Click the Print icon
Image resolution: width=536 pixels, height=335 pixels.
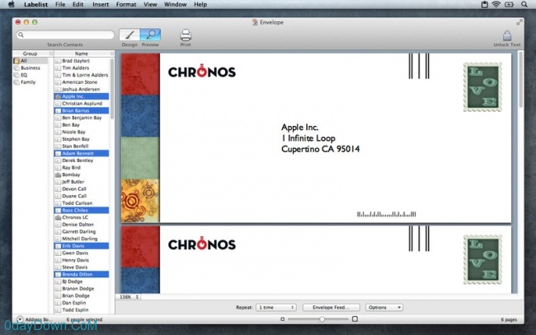coord(186,35)
